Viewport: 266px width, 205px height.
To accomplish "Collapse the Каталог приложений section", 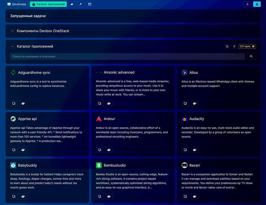I will pyautogui.click(x=13, y=46).
